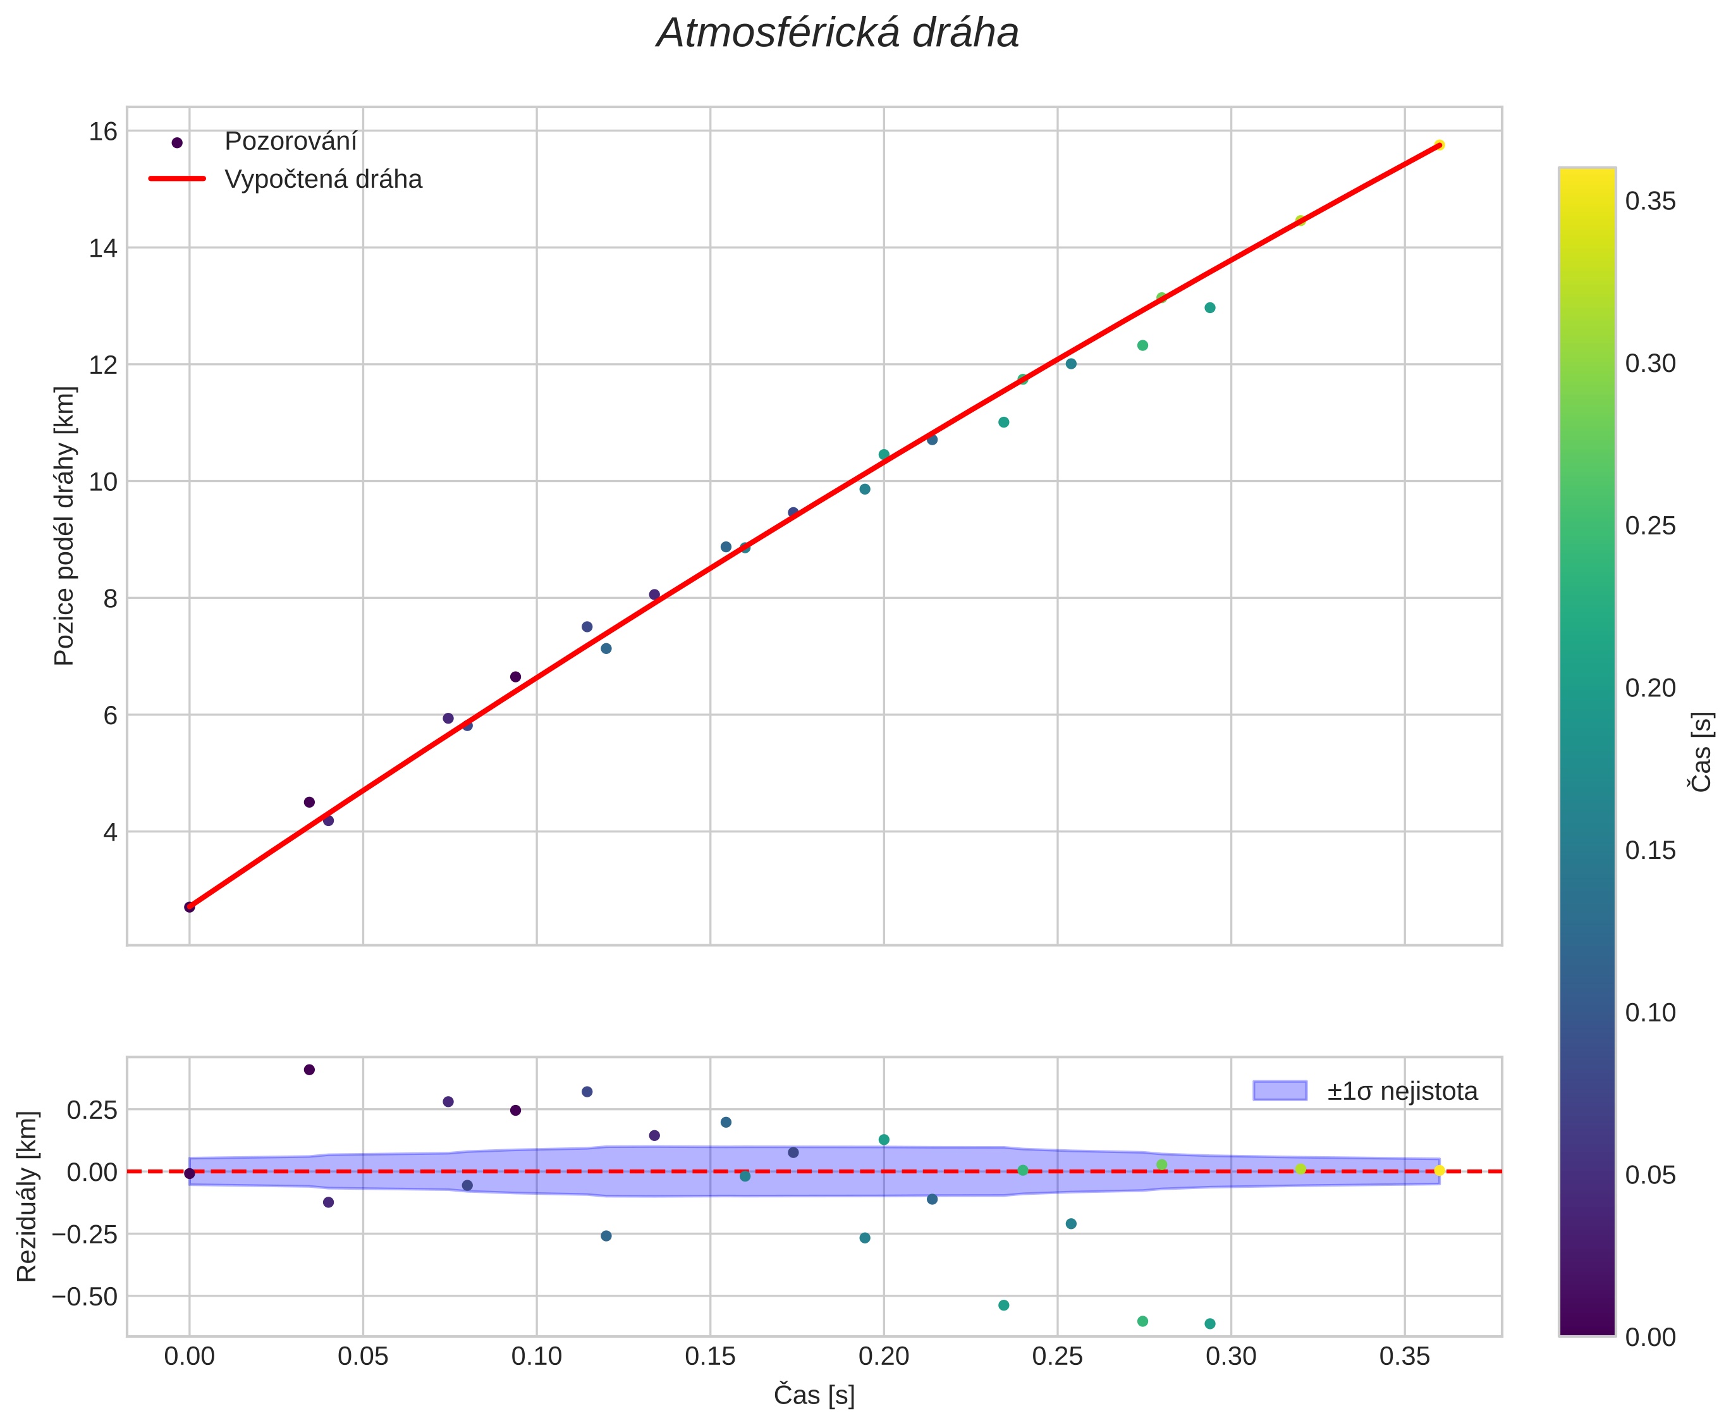Click the Pozorování legend marker dot
Image resolution: width=1731 pixels, height=1425 pixels.
click(176, 143)
